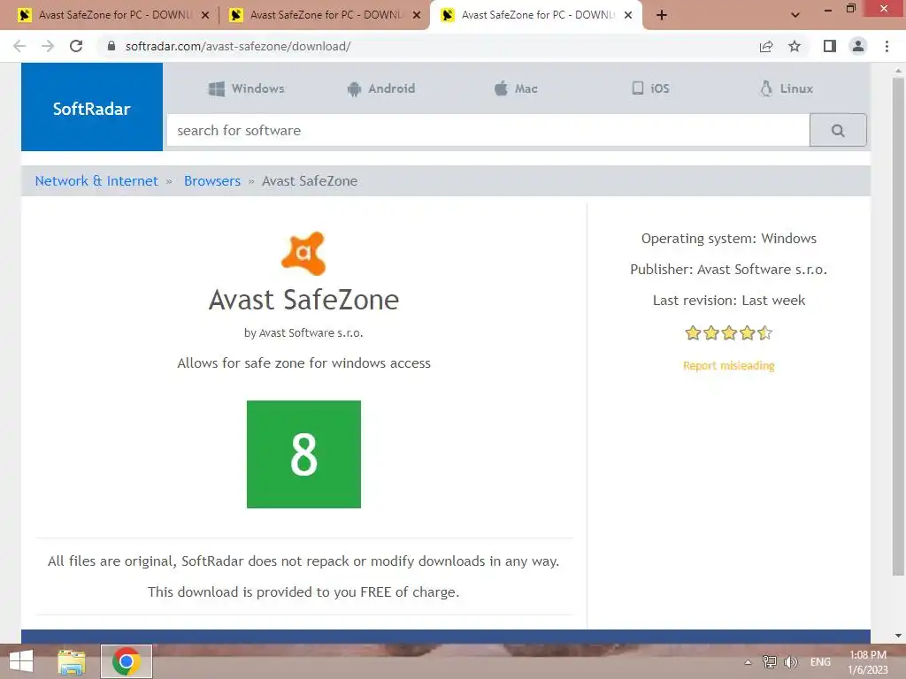Viewport: 906px width, 679px height.
Task: Click the address bar URL
Action: (238, 46)
